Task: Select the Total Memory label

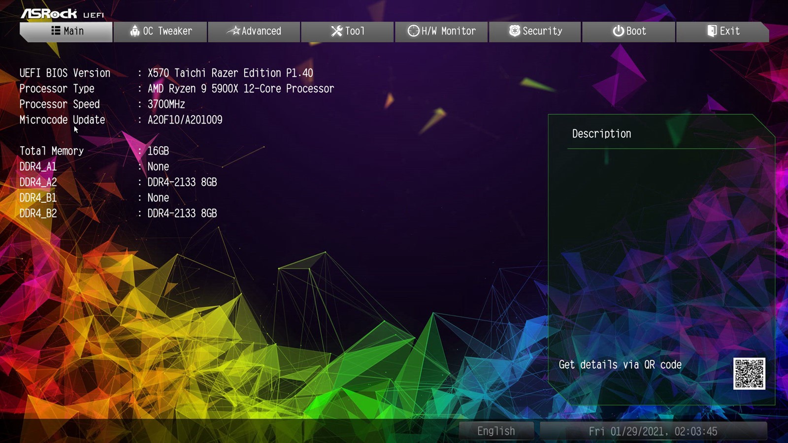Action: pyautogui.click(x=52, y=151)
